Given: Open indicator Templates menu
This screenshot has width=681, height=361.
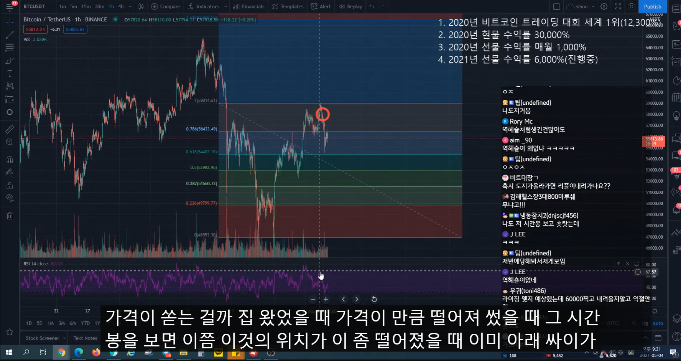Looking at the screenshot, I should pos(288,7).
